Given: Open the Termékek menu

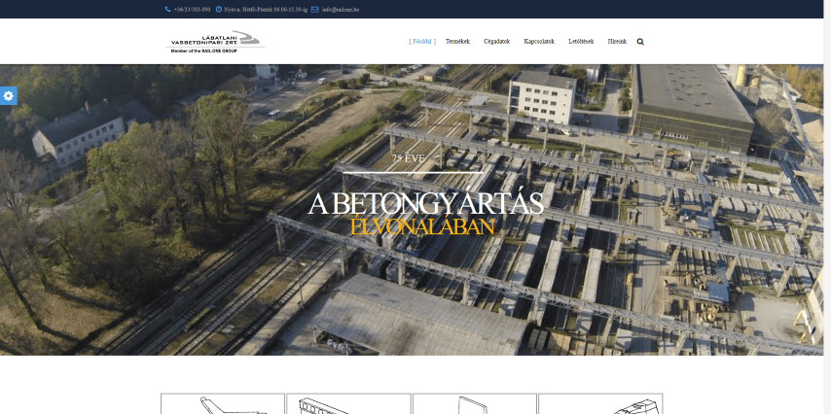Looking at the screenshot, I should tap(457, 42).
